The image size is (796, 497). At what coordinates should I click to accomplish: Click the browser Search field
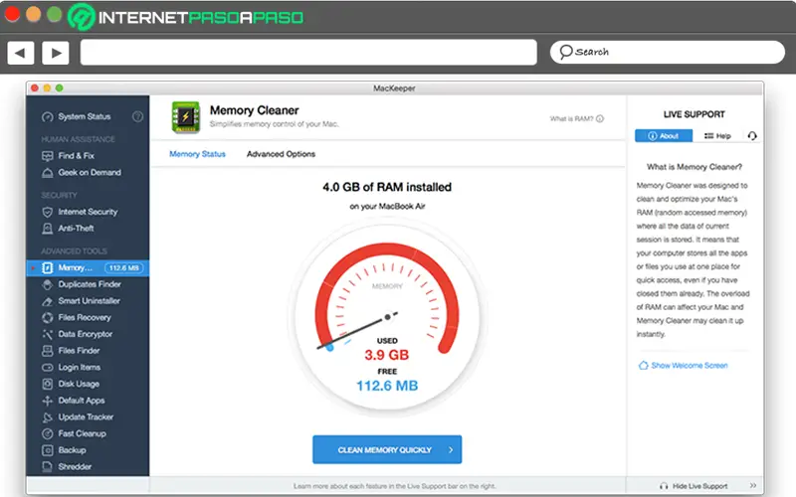pos(667,53)
